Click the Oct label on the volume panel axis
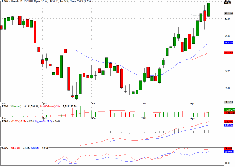Viewport: 235px width, 167px height. click(94, 119)
